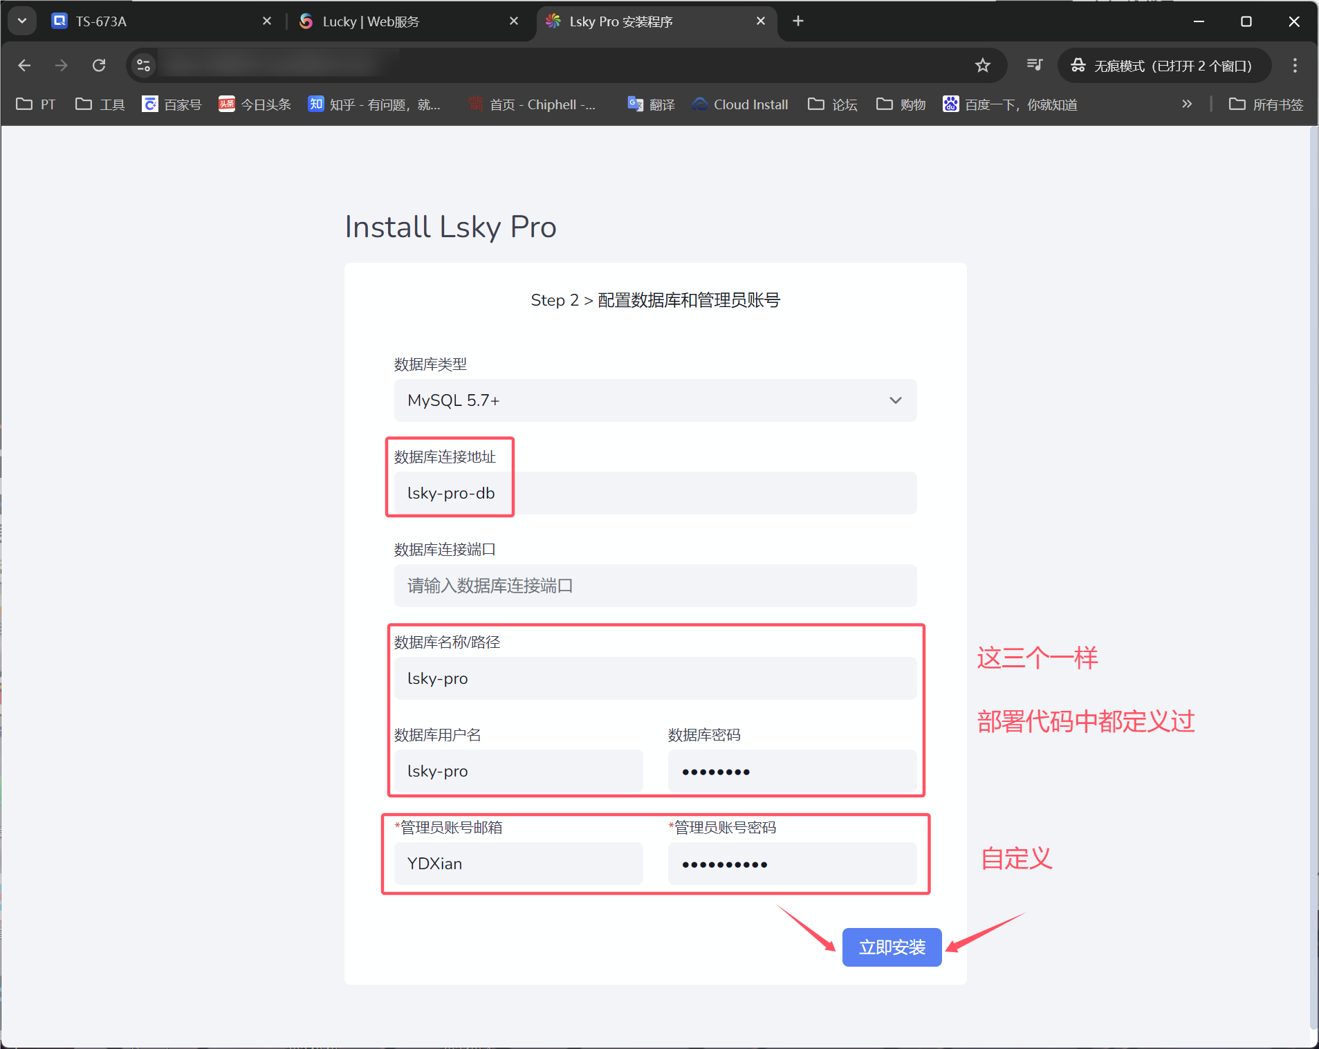This screenshot has width=1319, height=1049.
Task: Open the 首页 - Chiphell bookmark
Action: [531, 104]
